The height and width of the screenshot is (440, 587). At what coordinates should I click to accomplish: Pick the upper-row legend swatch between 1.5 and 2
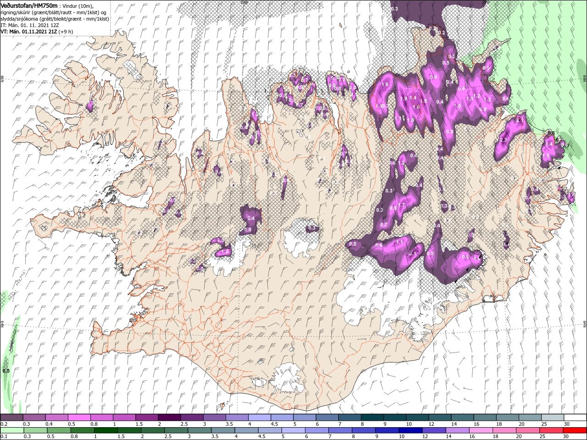[146, 418]
